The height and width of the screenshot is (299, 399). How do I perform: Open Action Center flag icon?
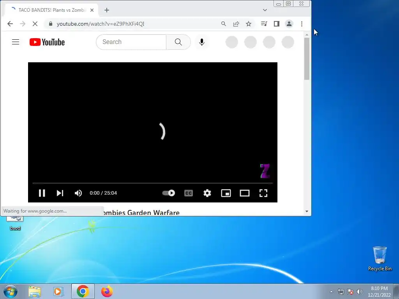(350, 292)
